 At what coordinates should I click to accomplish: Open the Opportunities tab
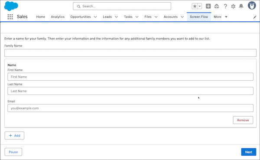tap(81, 17)
